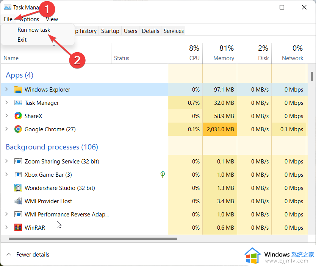
Task: Expand the Google Chrome (27) process group
Action: 6,129
